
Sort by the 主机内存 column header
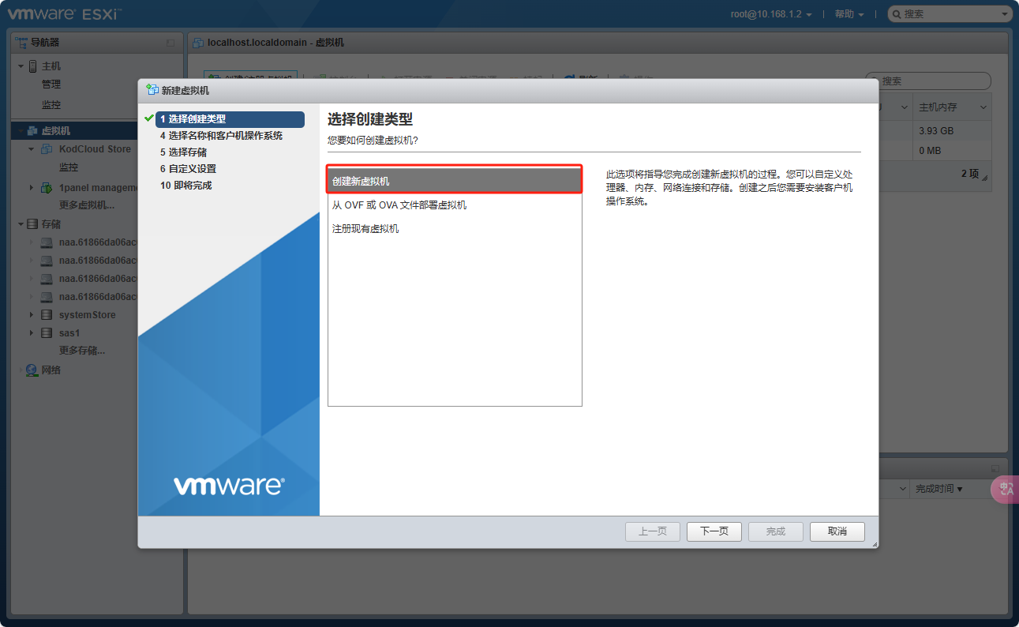938,107
